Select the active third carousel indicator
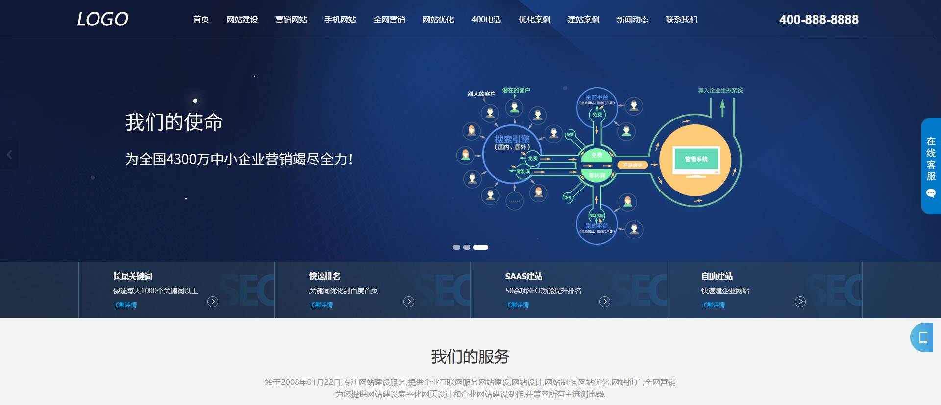Image resolution: width=941 pixels, height=405 pixels. tap(481, 247)
